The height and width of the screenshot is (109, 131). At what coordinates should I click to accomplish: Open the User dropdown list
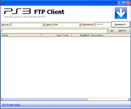tap(80, 25)
